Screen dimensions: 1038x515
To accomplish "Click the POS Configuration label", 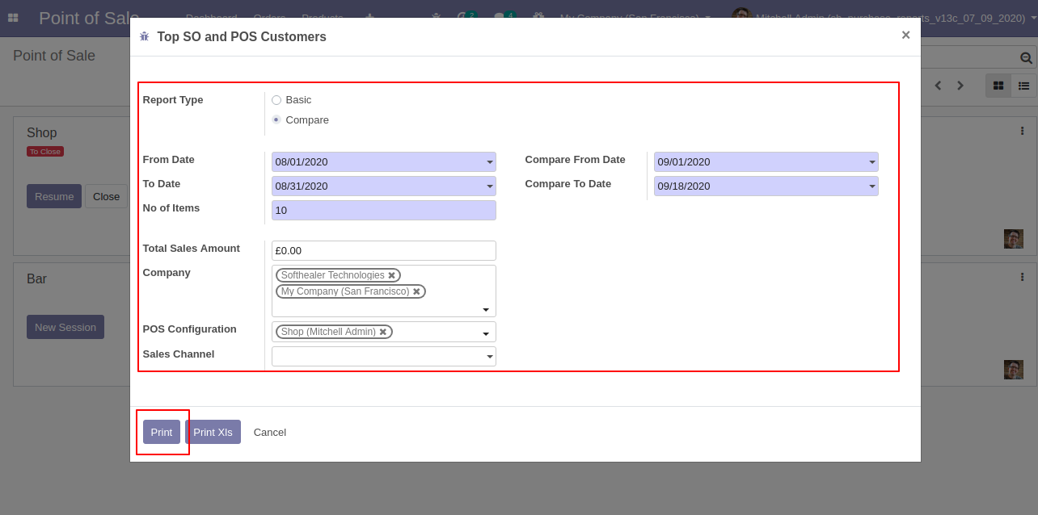I will (x=190, y=329).
